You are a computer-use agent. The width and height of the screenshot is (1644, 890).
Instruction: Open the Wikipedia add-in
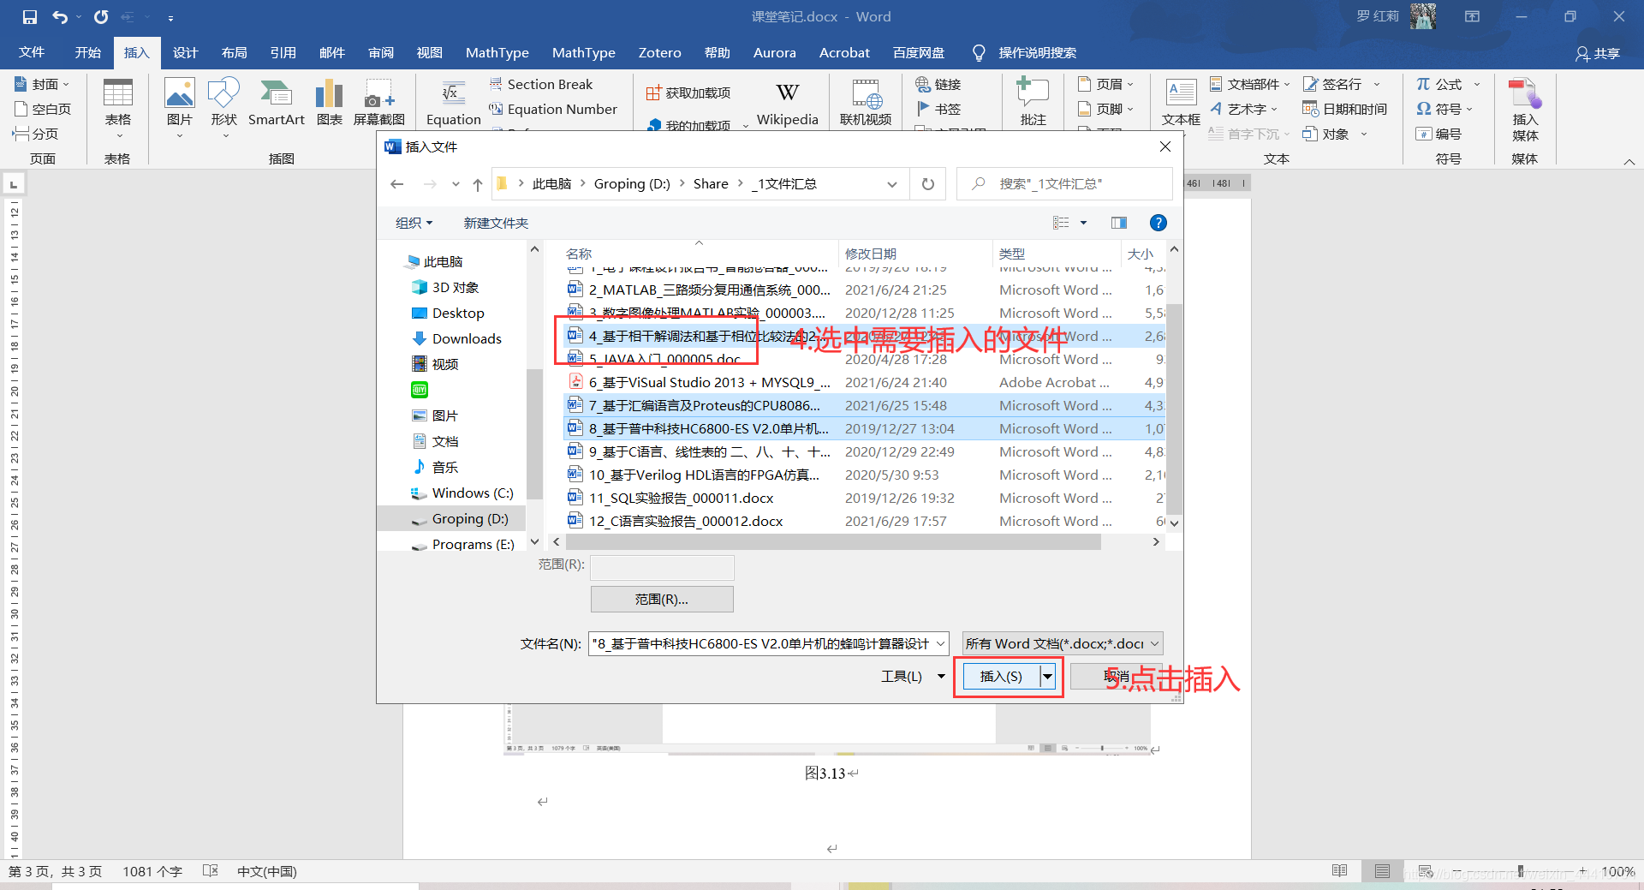[788, 103]
